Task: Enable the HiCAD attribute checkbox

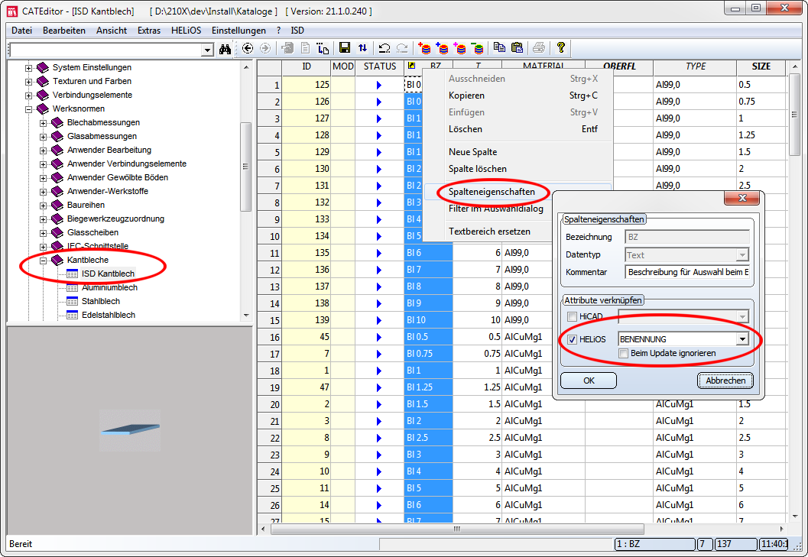Action: 572,317
